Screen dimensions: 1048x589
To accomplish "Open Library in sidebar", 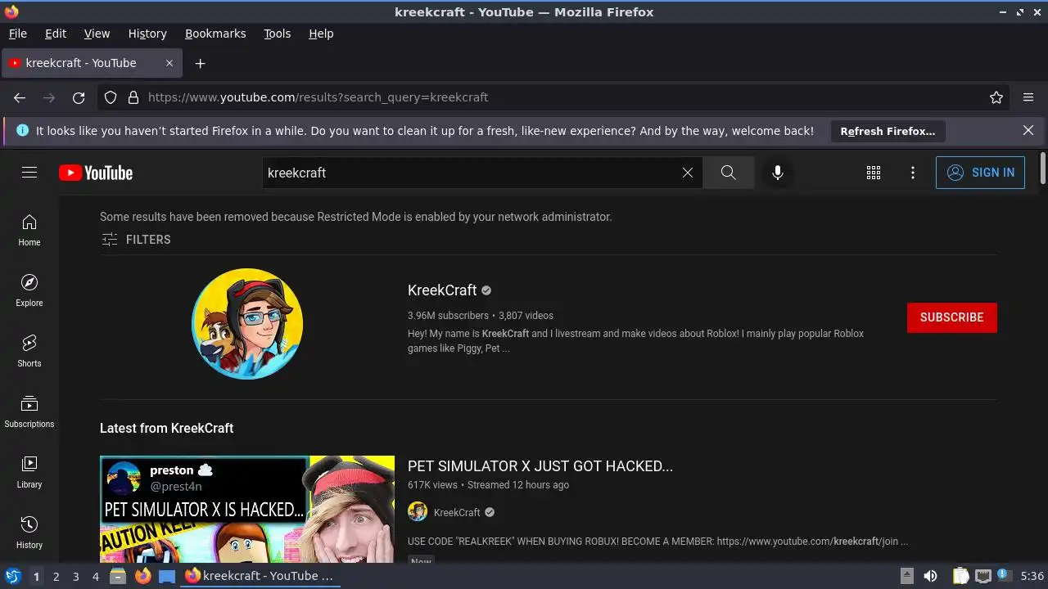I will click(x=29, y=473).
